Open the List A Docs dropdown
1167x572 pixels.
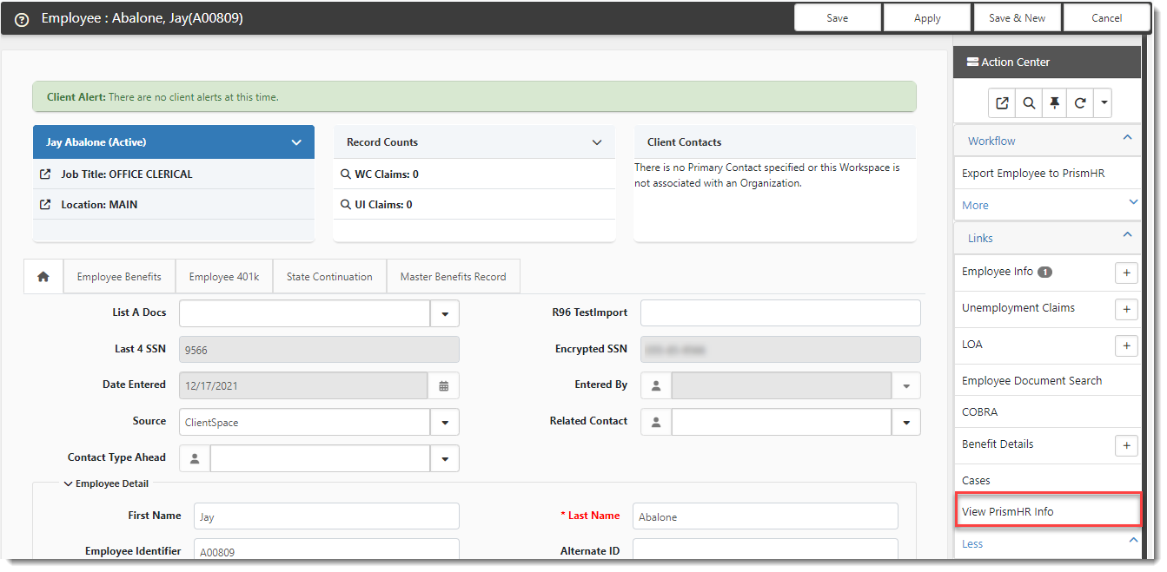(444, 313)
